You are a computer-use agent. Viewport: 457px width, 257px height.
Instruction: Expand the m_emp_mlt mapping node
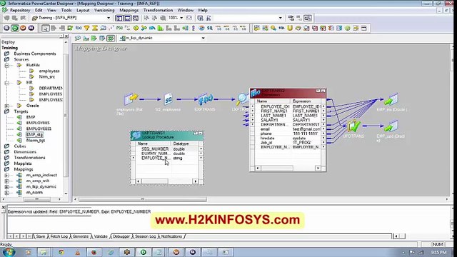coord(6,181)
